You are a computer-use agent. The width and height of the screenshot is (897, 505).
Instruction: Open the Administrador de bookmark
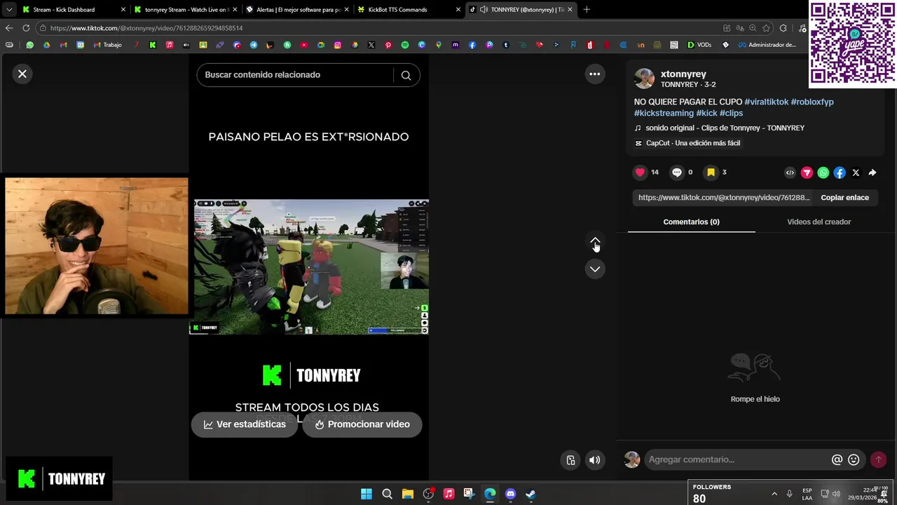pos(767,45)
